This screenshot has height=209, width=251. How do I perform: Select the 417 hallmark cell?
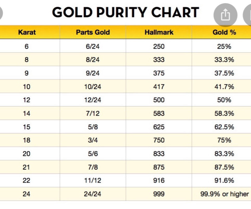click(159, 86)
